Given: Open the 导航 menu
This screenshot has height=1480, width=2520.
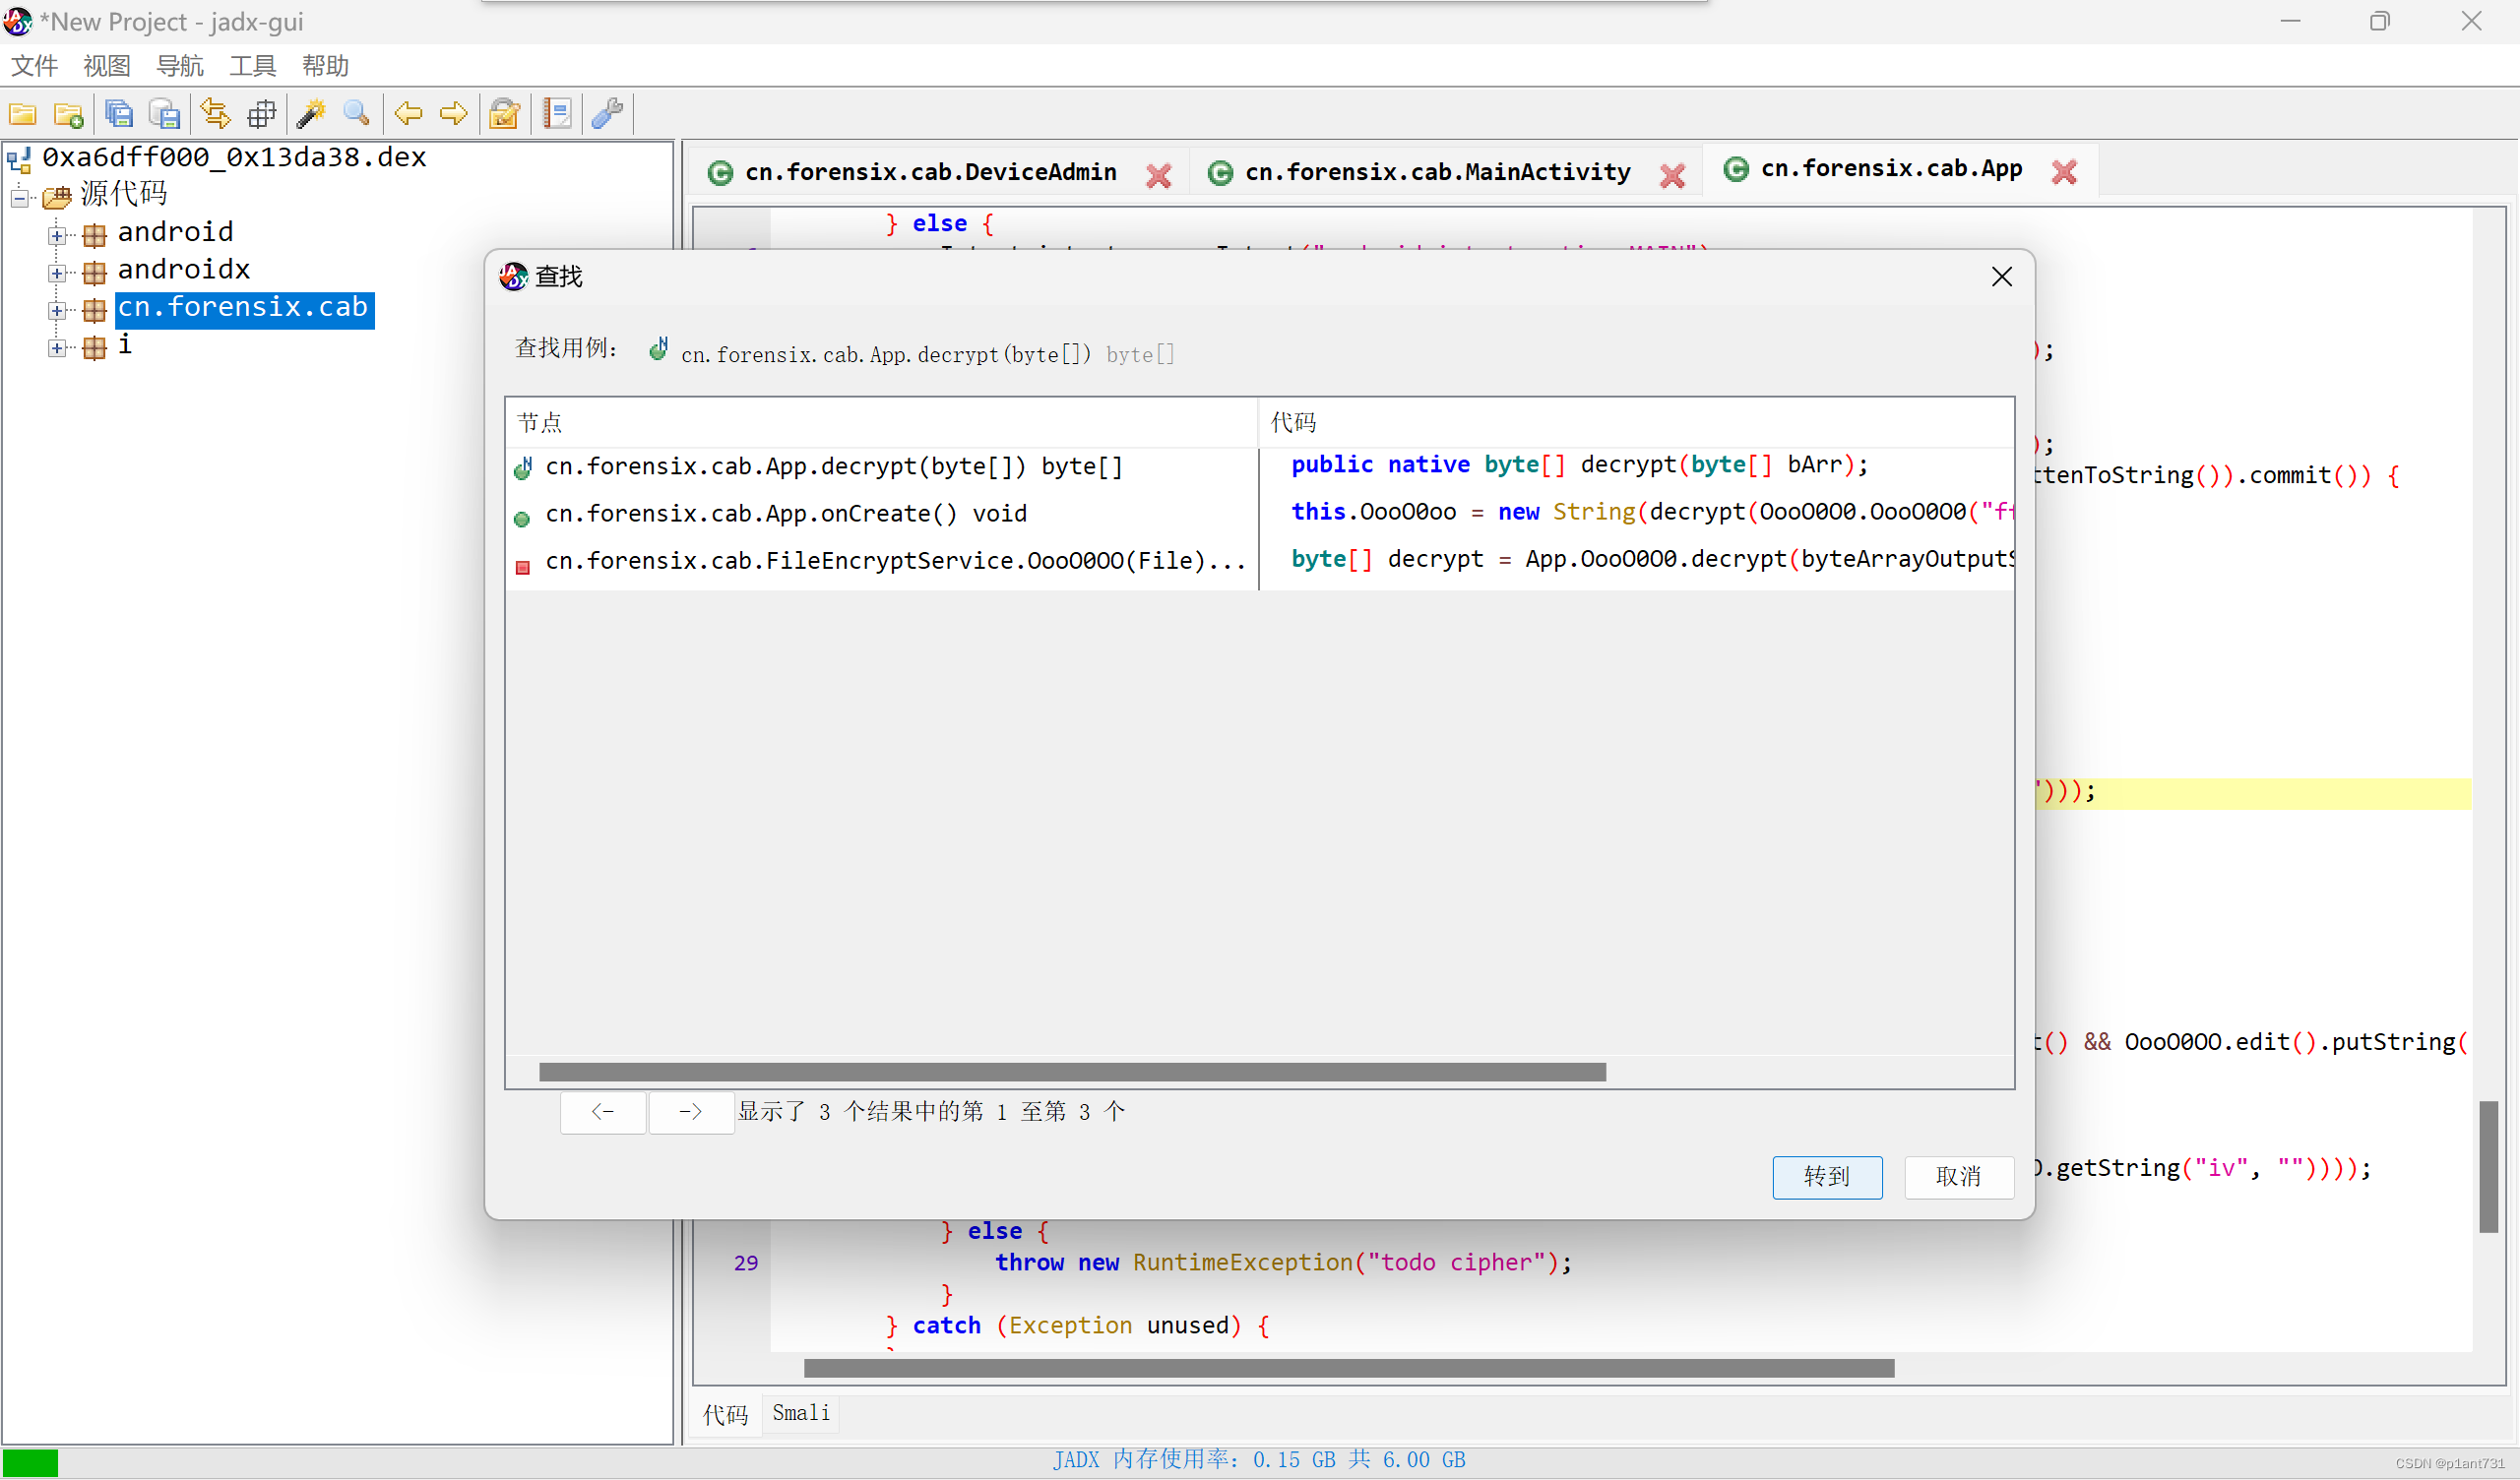Looking at the screenshot, I should click(179, 66).
